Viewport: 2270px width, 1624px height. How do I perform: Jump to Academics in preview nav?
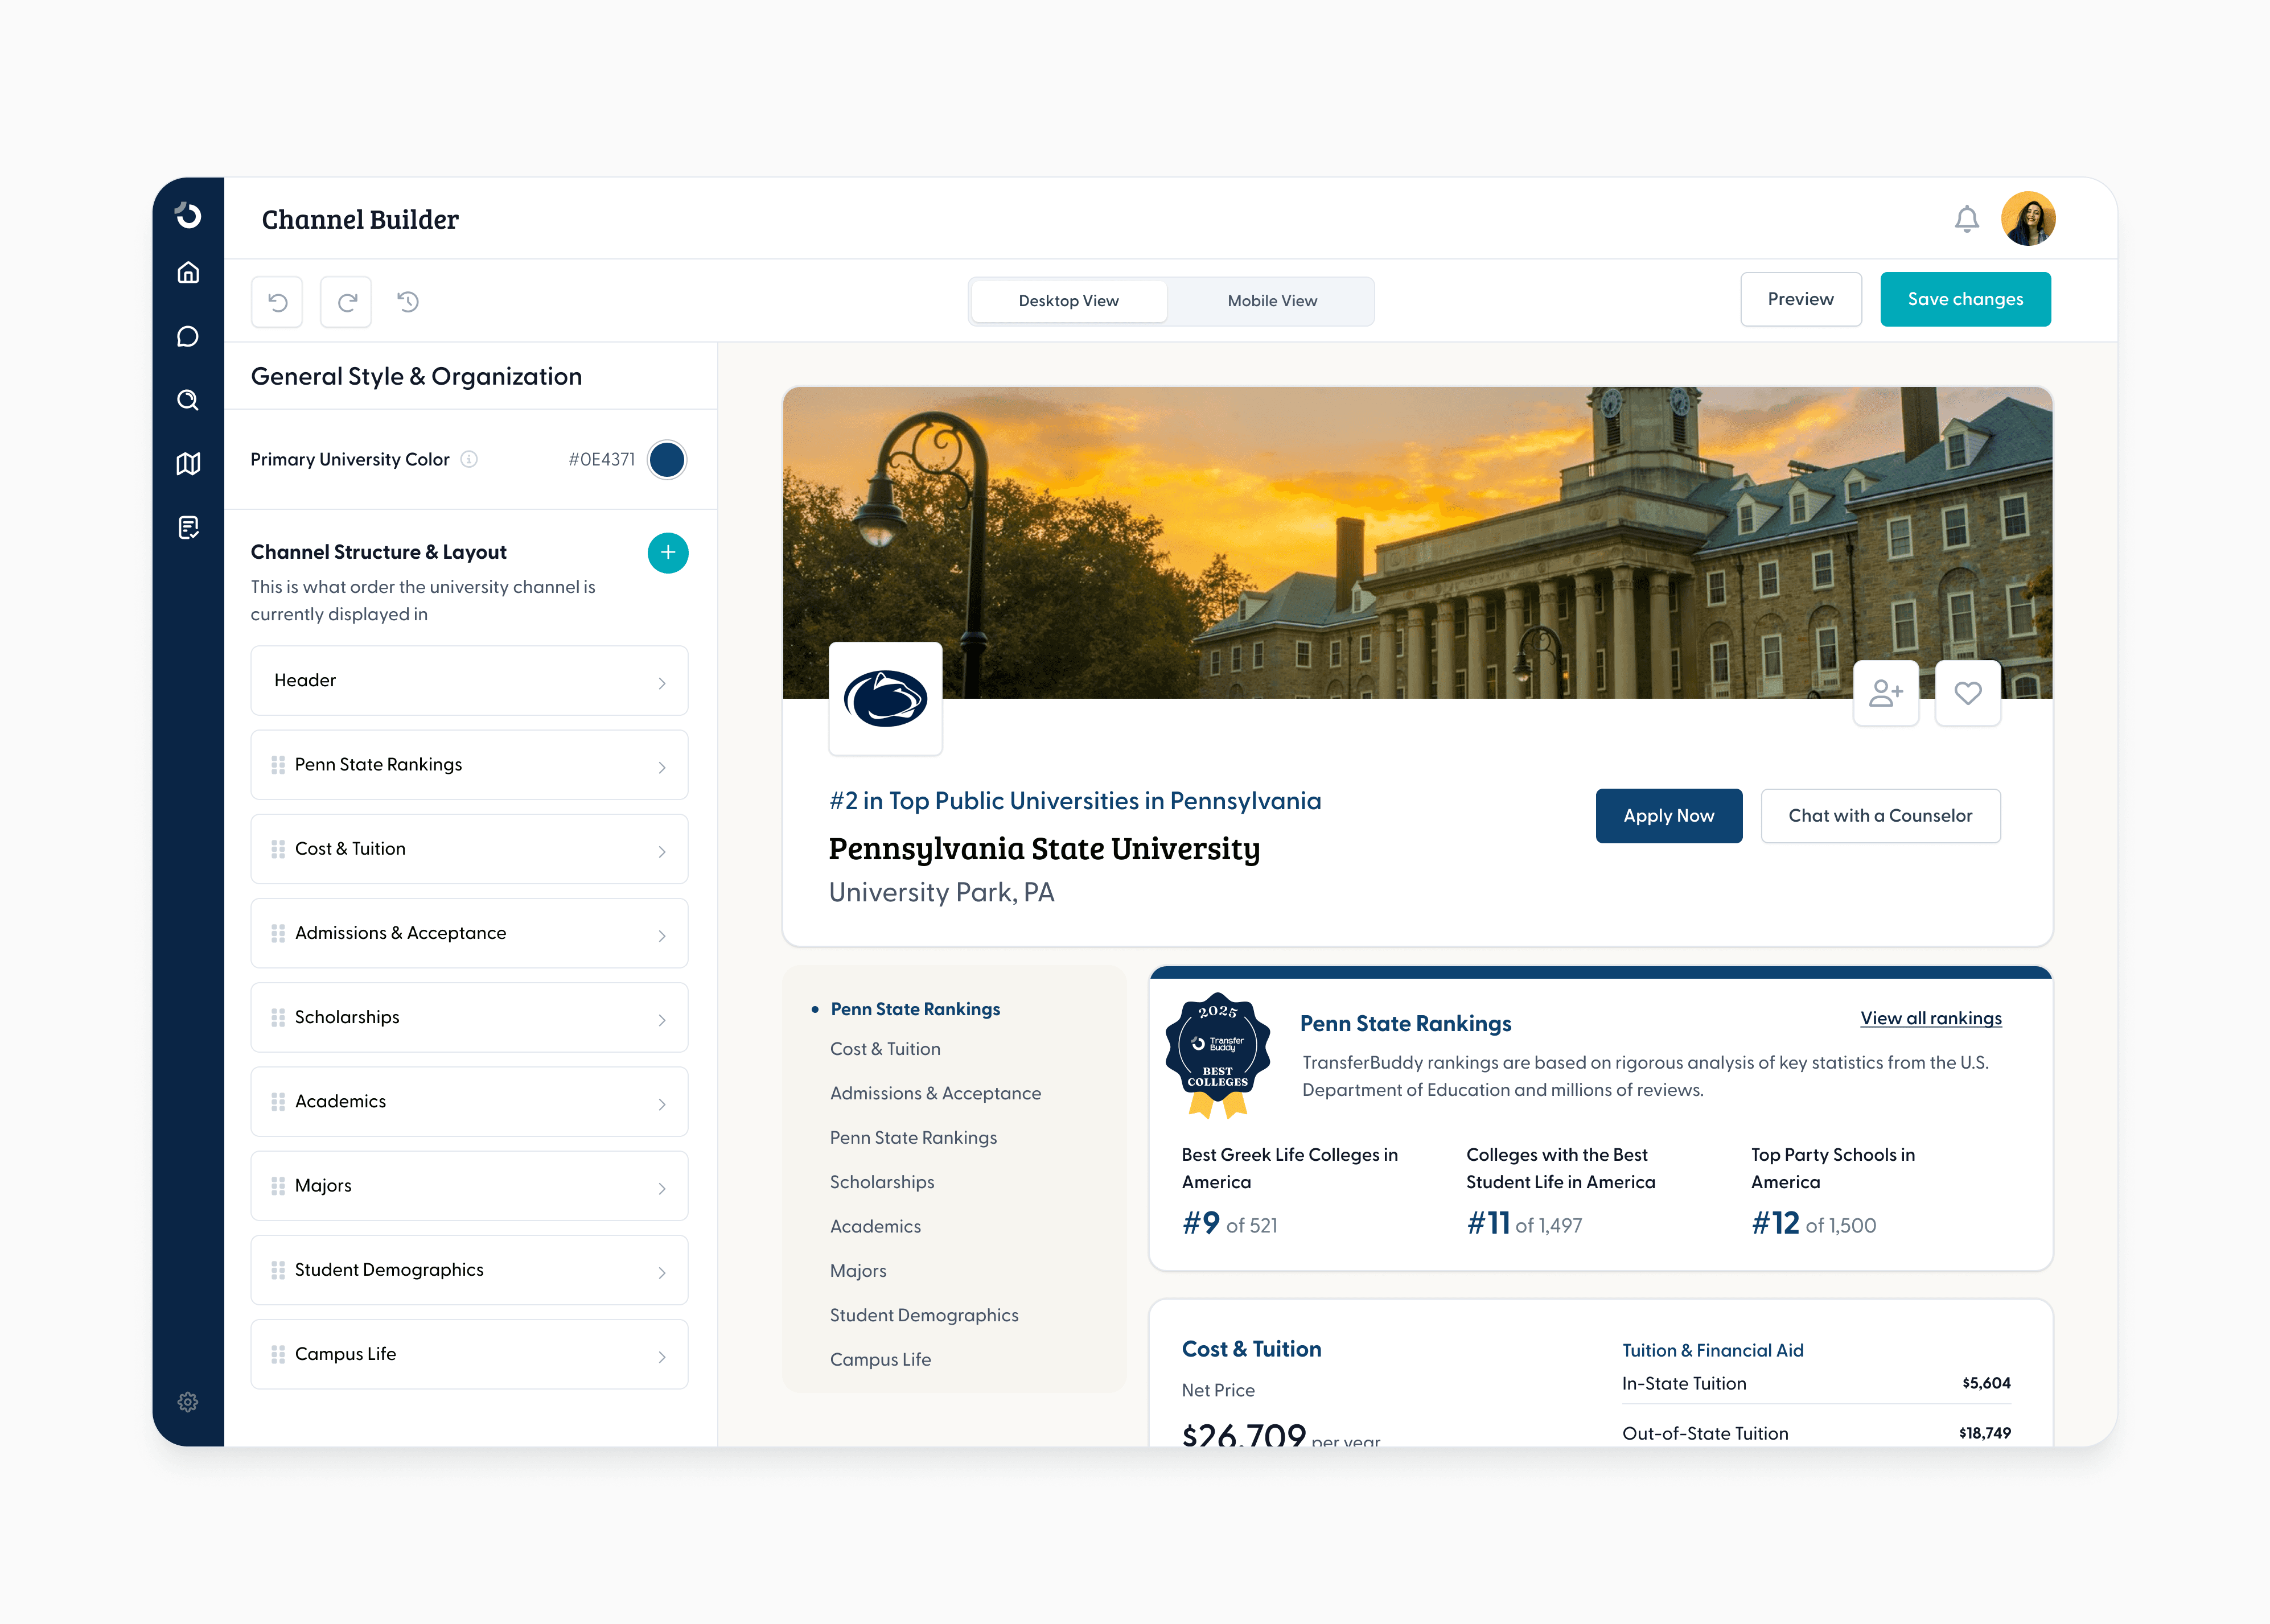tap(875, 1226)
